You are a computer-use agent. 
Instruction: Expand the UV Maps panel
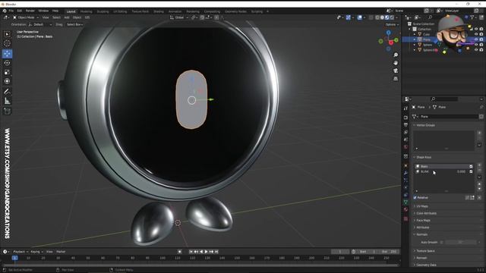point(422,206)
